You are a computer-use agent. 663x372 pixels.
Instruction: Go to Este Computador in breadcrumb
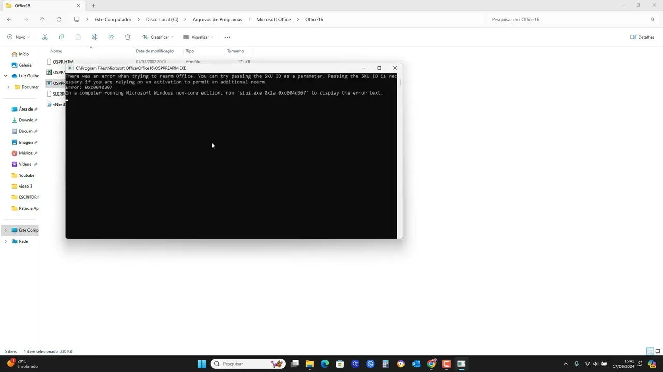point(113,19)
